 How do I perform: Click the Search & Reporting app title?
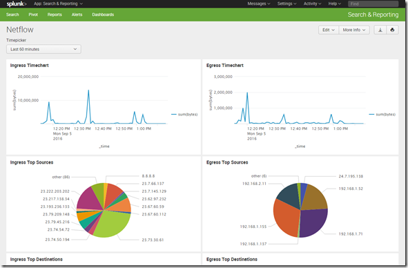coord(373,15)
